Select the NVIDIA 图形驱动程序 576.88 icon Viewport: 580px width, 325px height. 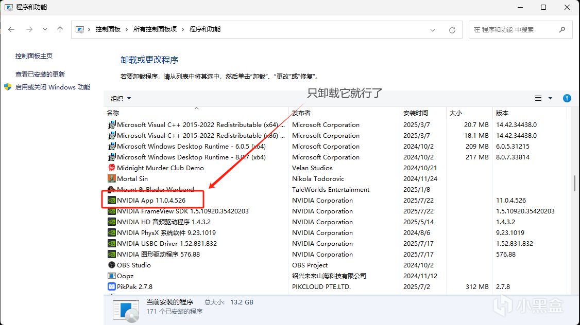point(111,254)
